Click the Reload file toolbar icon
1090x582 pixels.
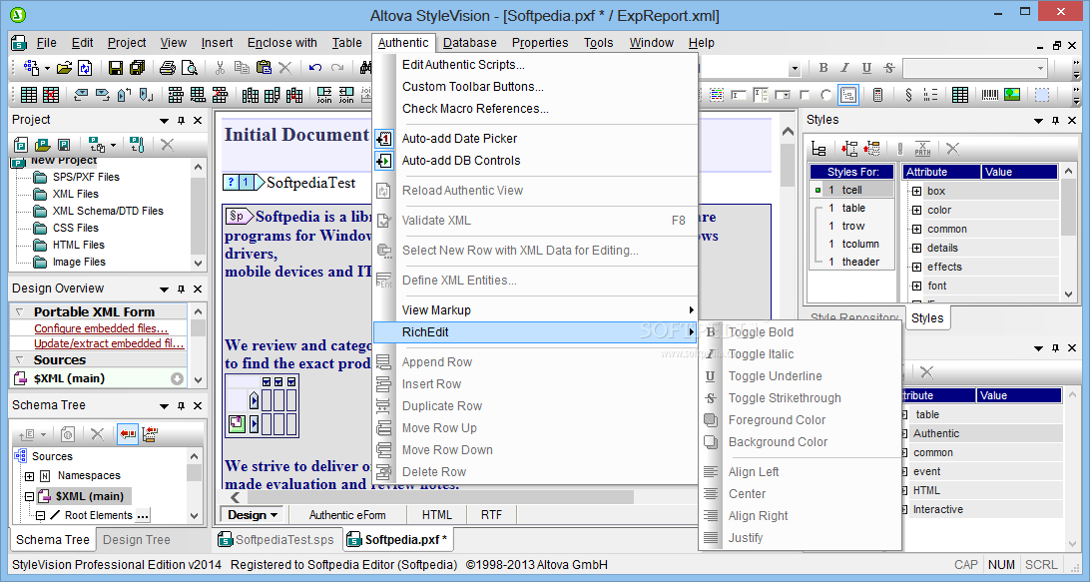click(85, 68)
